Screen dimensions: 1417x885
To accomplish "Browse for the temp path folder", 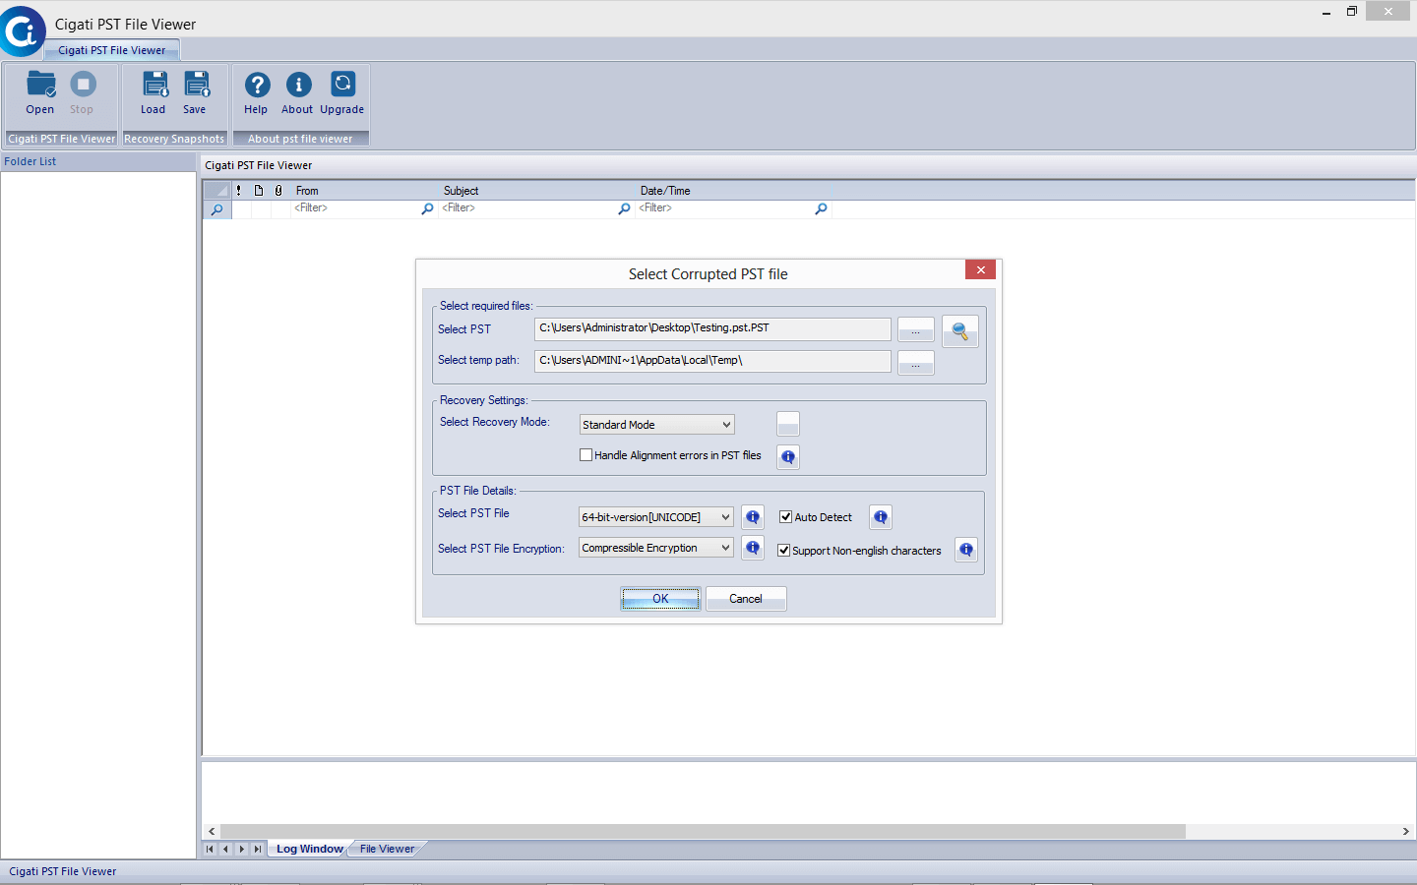I will point(916,363).
